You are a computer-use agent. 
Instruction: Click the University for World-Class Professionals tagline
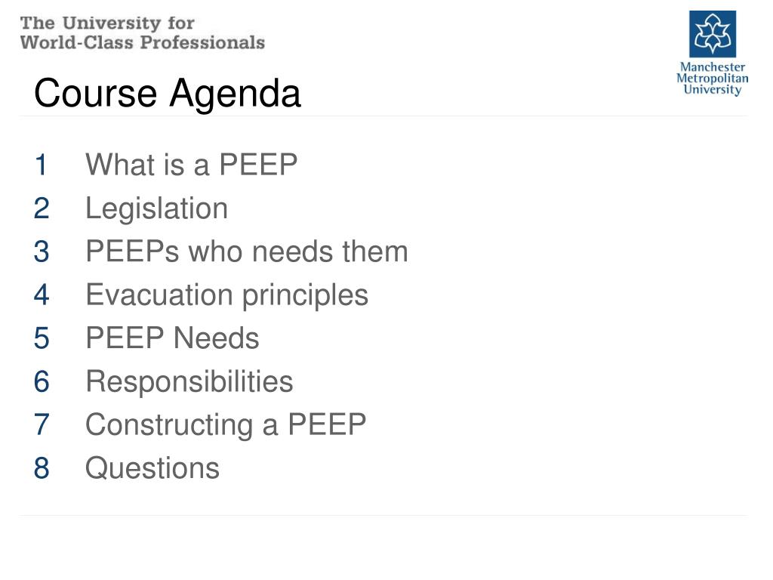[143, 33]
